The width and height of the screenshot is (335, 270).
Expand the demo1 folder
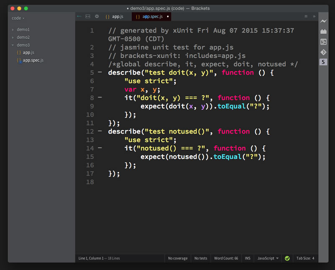[x=13, y=30]
